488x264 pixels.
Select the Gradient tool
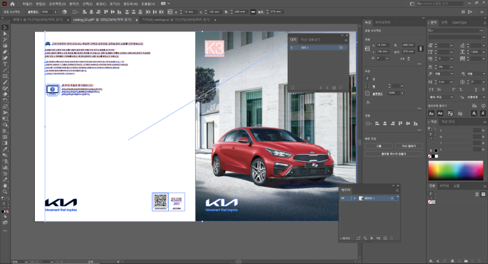tap(5, 143)
